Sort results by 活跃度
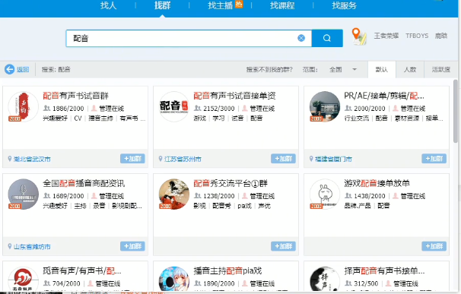Screen dimensions: 461x294 (x=441, y=70)
